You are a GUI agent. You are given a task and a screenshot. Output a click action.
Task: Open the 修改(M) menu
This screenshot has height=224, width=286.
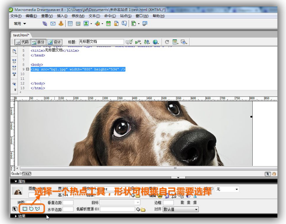tap(78, 16)
